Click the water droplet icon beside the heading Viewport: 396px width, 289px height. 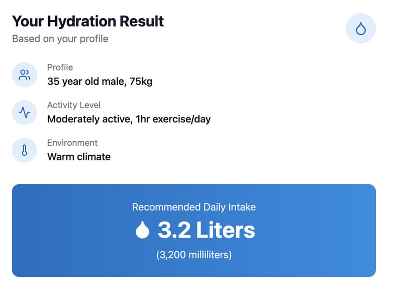(x=360, y=29)
